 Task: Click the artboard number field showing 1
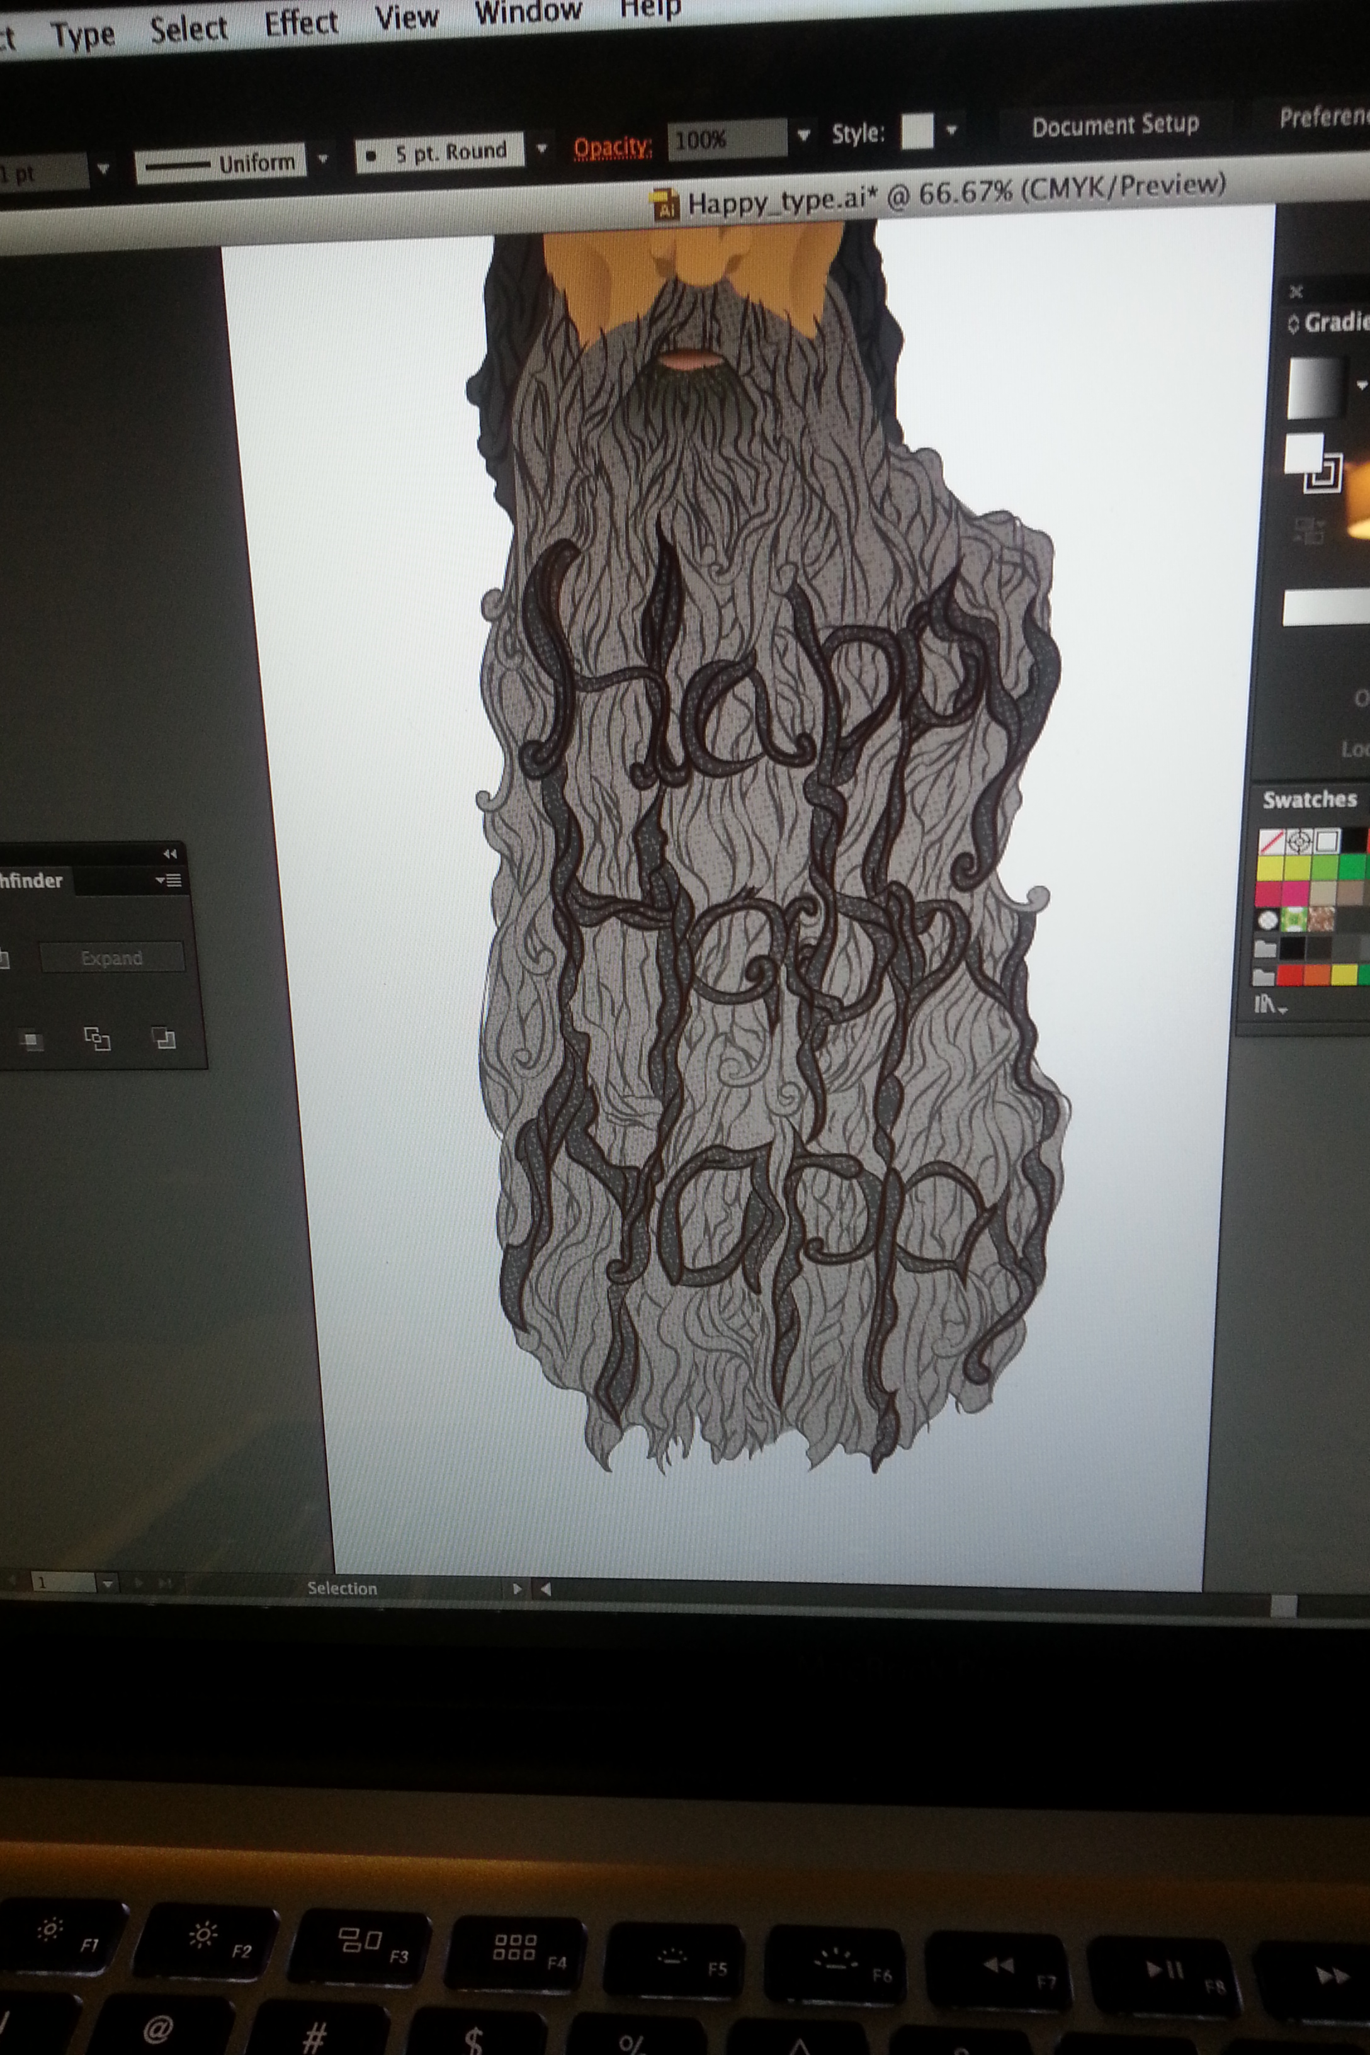coord(63,1582)
